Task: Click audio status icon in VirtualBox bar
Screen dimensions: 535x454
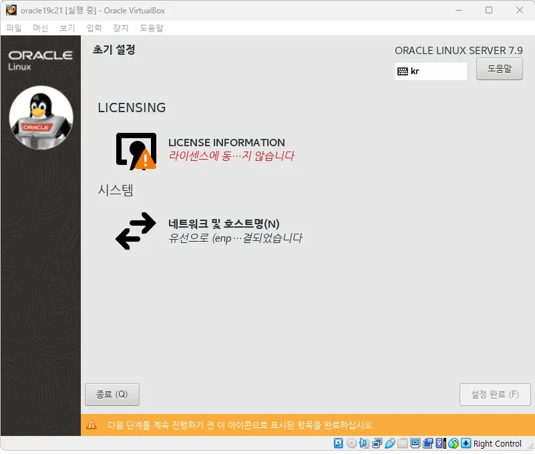Action: [364, 443]
